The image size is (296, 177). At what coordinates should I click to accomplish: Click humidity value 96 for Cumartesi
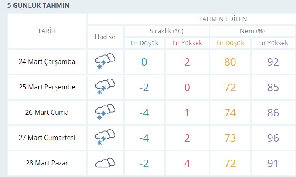point(273,138)
